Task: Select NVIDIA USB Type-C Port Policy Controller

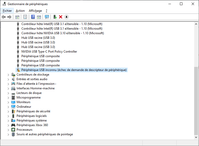Action: [x=49, y=52]
